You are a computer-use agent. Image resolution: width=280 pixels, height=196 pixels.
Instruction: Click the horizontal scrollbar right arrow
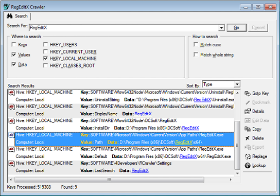click(231, 180)
